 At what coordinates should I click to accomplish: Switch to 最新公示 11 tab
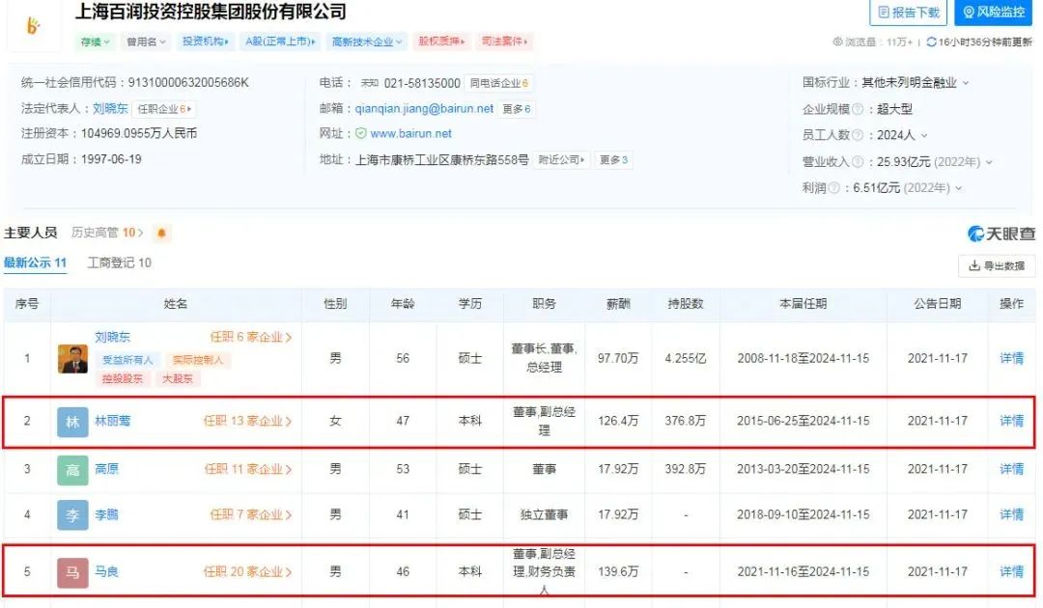point(36,263)
